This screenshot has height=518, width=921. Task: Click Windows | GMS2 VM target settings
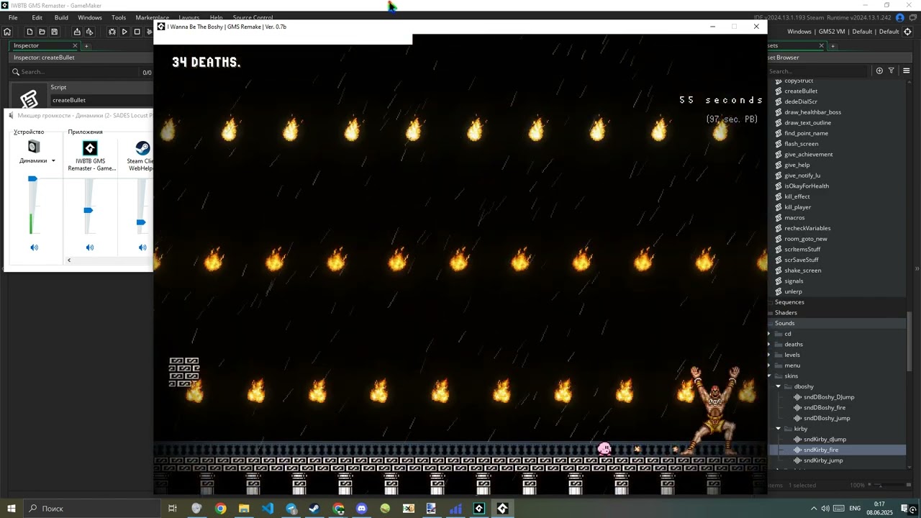843,32
